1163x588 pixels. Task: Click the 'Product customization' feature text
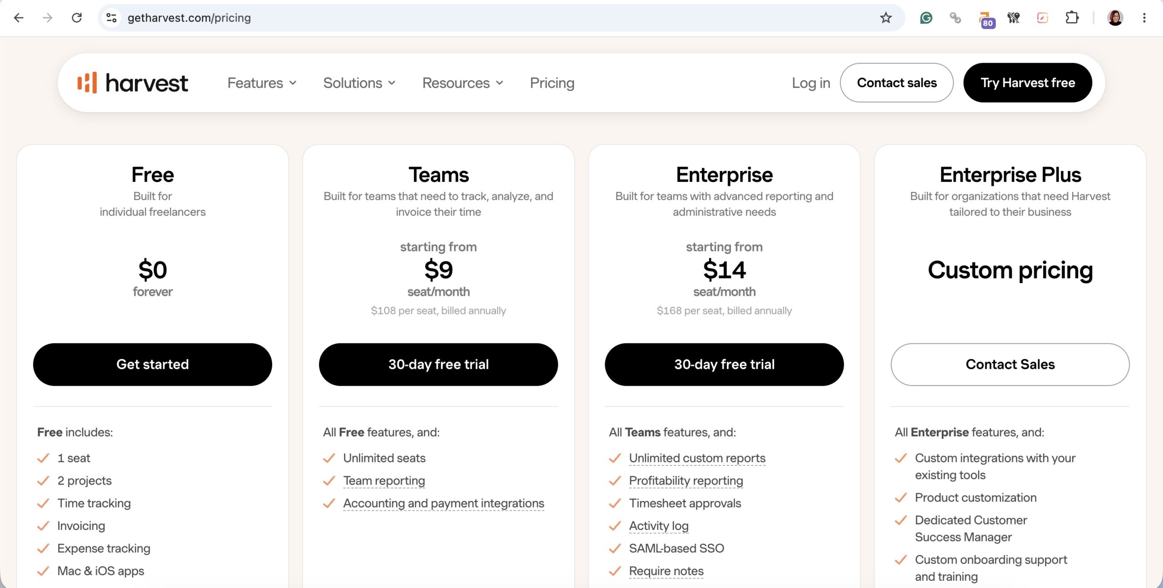coord(975,498)
